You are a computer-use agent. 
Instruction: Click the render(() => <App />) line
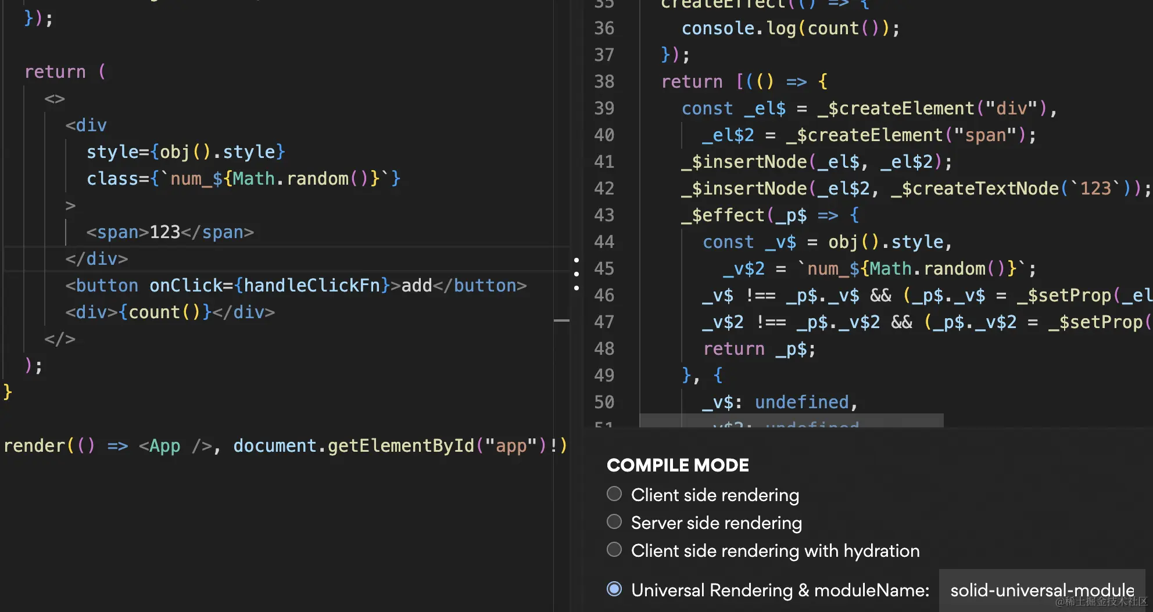coord(285,446)
